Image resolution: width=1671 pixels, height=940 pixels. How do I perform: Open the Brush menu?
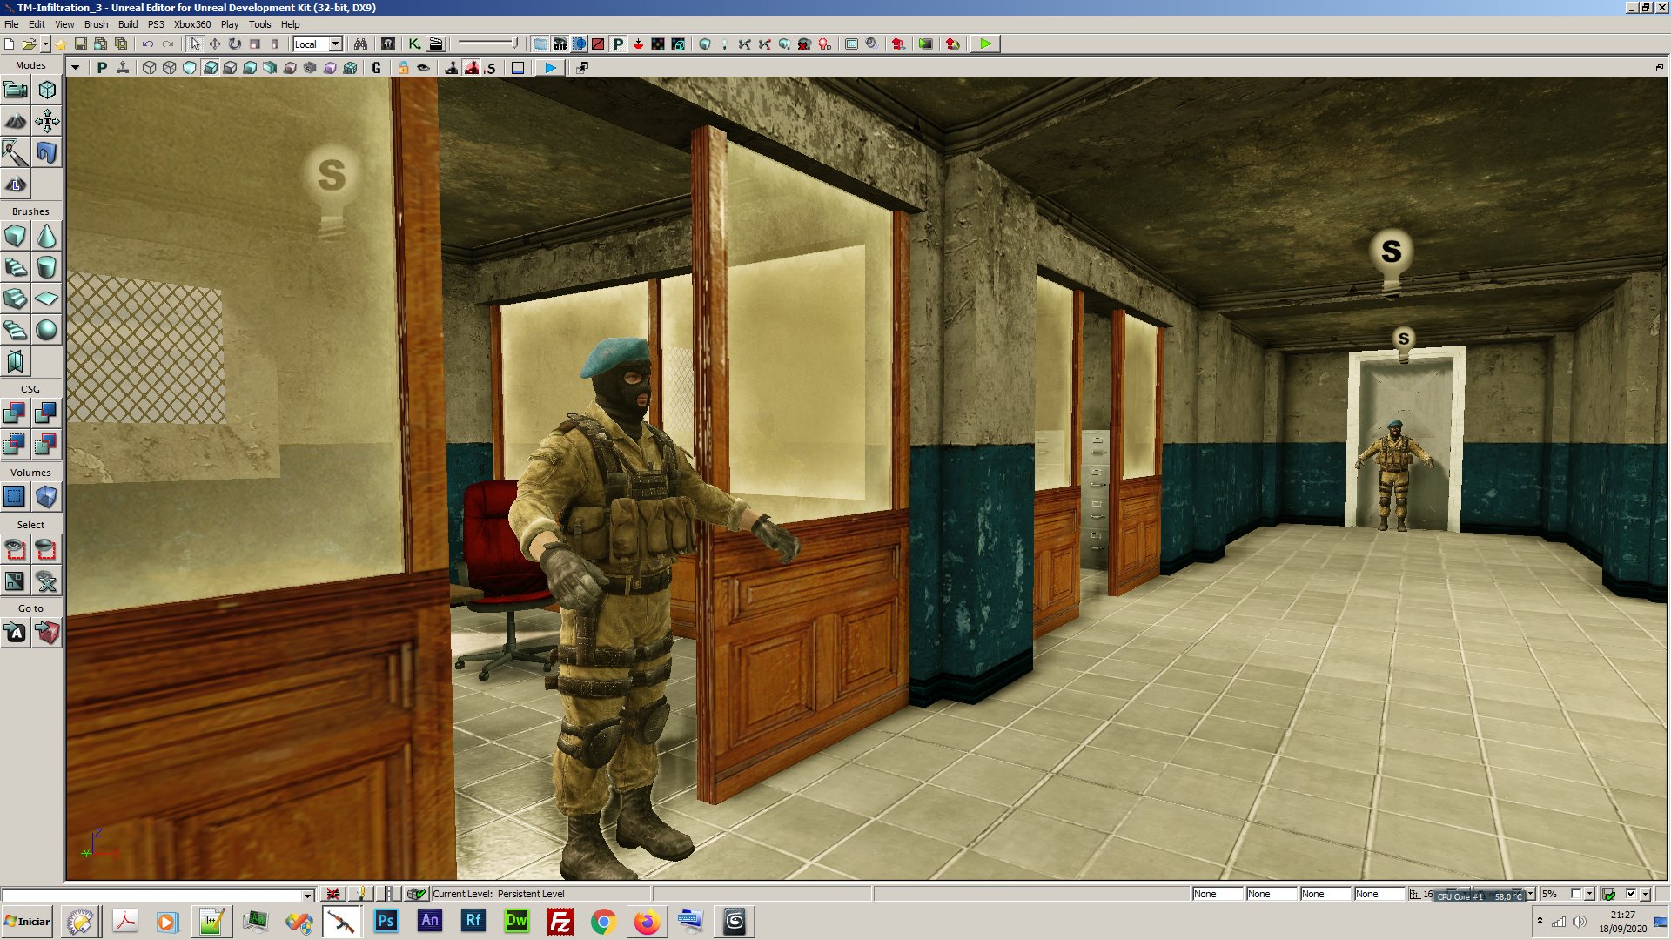click(96, 24)
